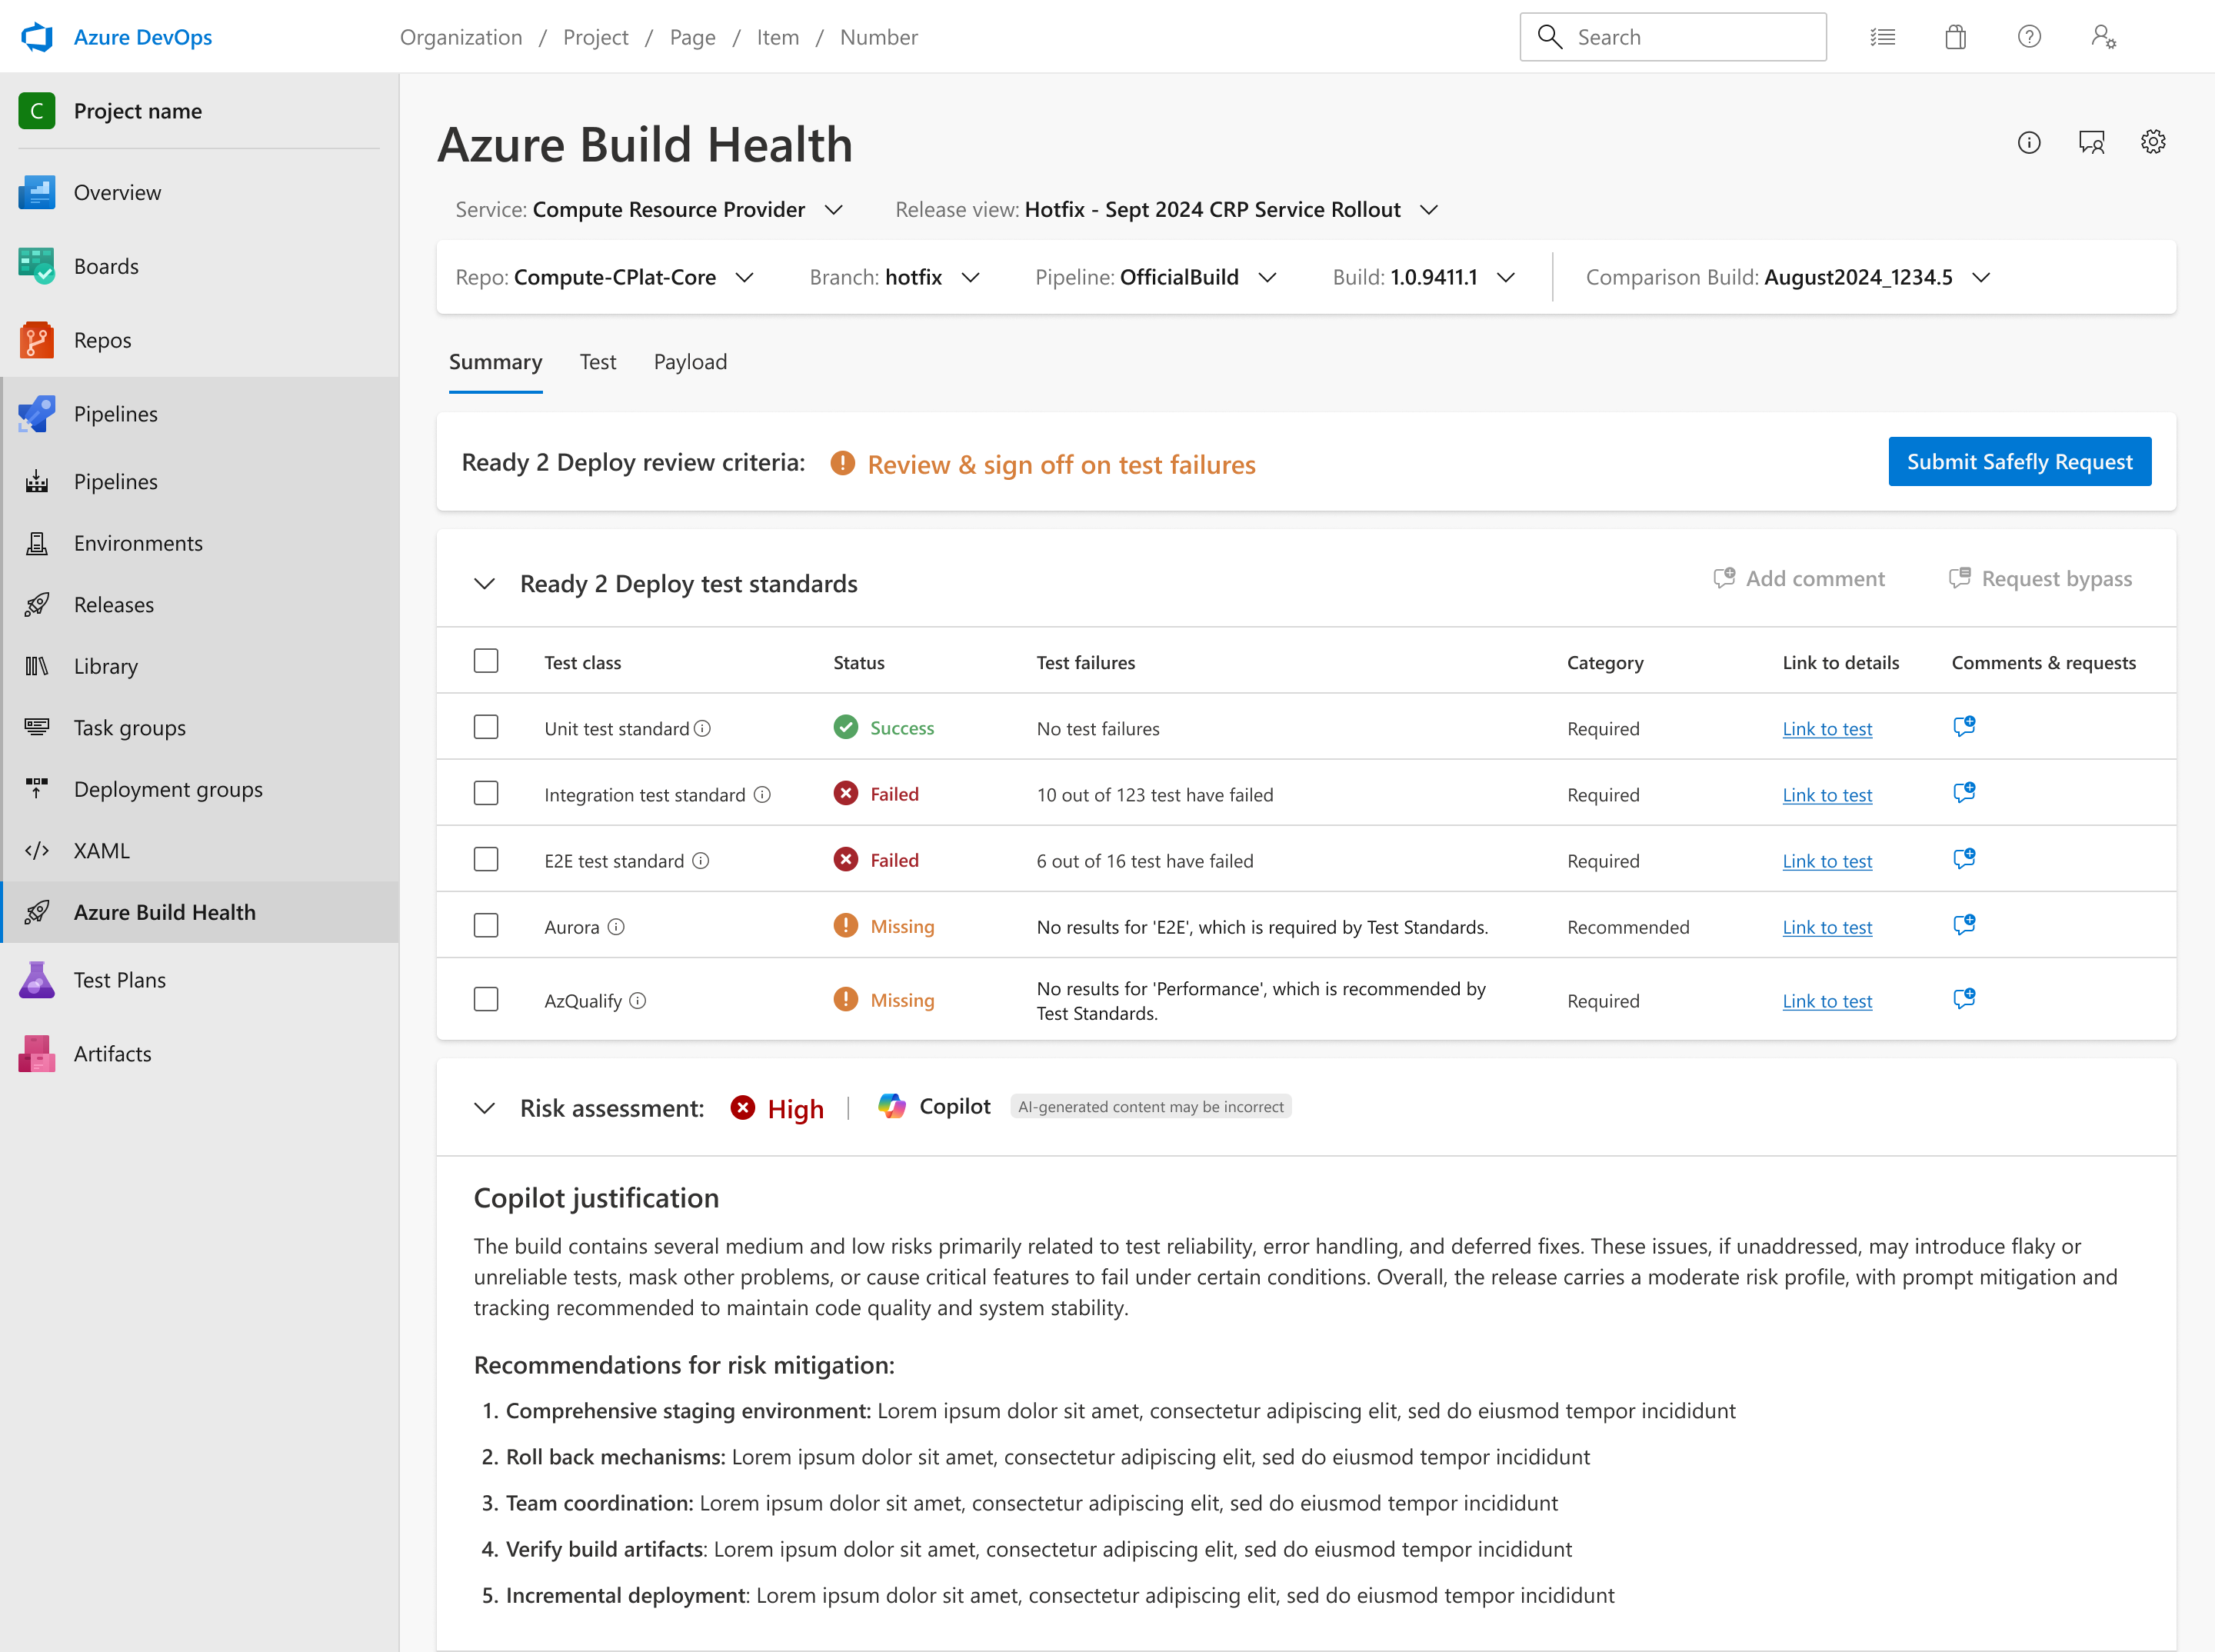Click the Overview sidebar icon
Screen dimensions: 2215x1652
tap(37, 192)
